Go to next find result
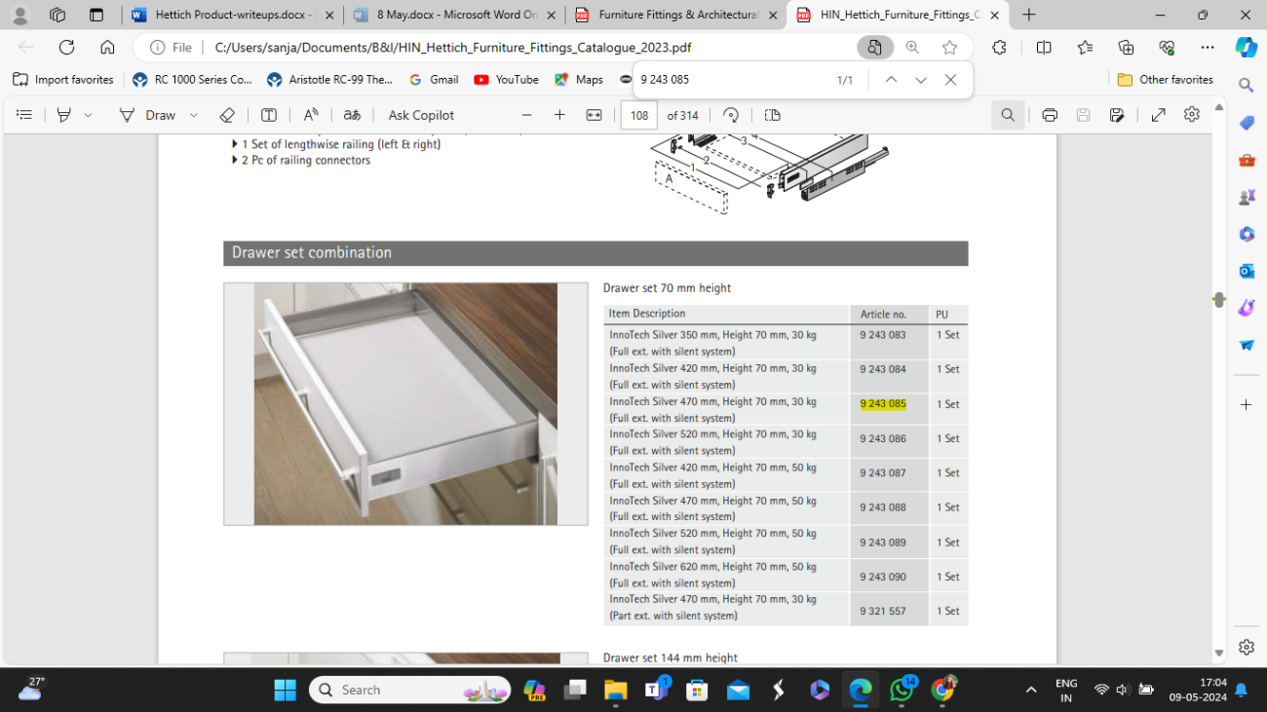The image size is (1267, 712). [x=920, y=80]
